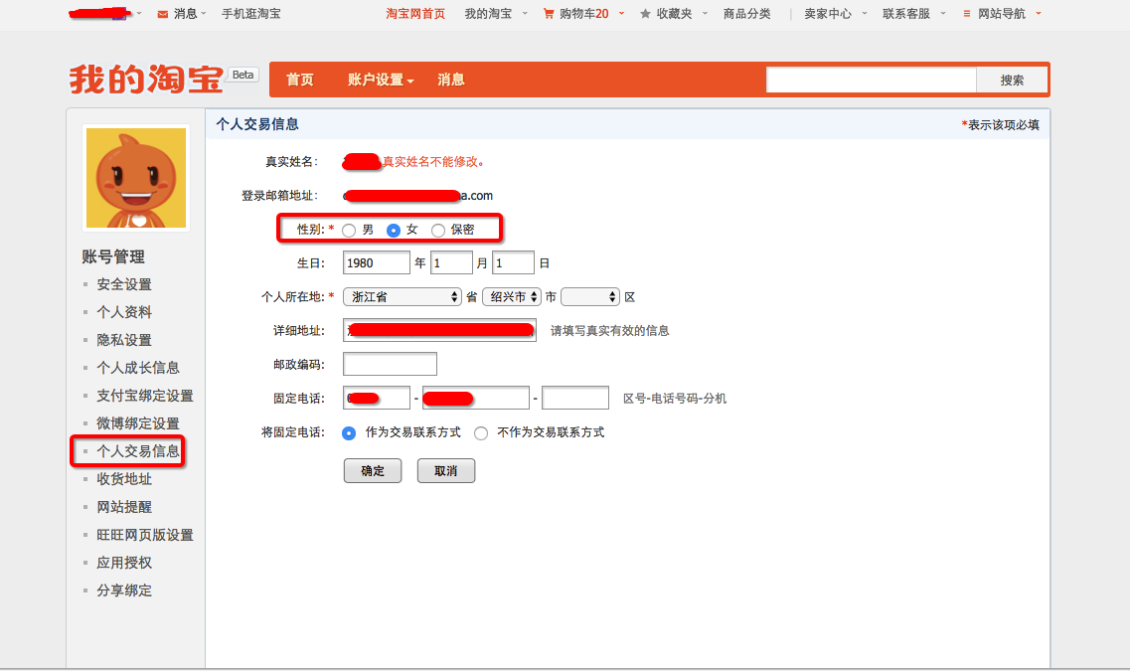The height and width of the screenshot is (671, 1130).
Task: Click the 搜索 search button
Action: click(1012, 80)
